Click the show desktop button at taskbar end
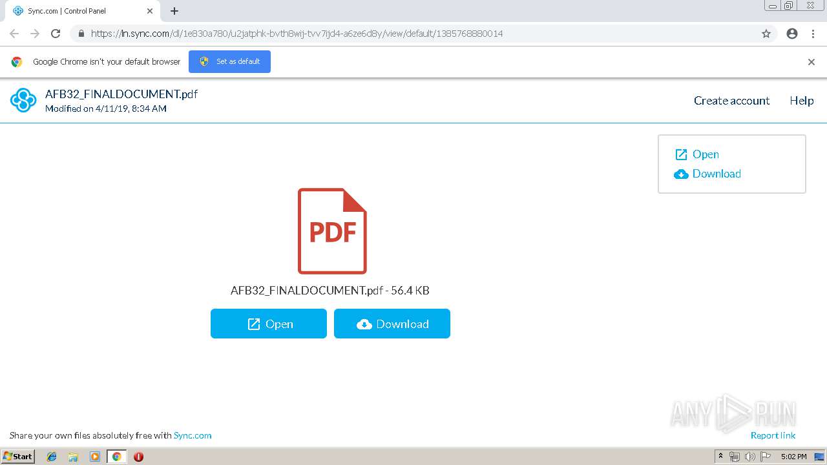 click(x=819, y=457)
